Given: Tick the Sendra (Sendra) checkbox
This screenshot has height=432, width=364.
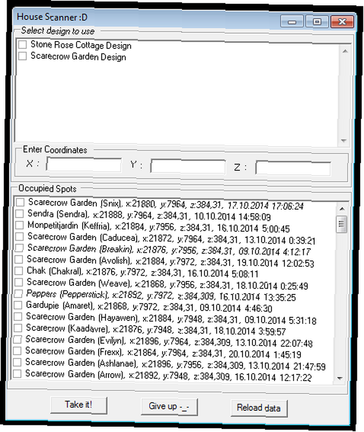Looking at the screenshot, I should [20, 213].
